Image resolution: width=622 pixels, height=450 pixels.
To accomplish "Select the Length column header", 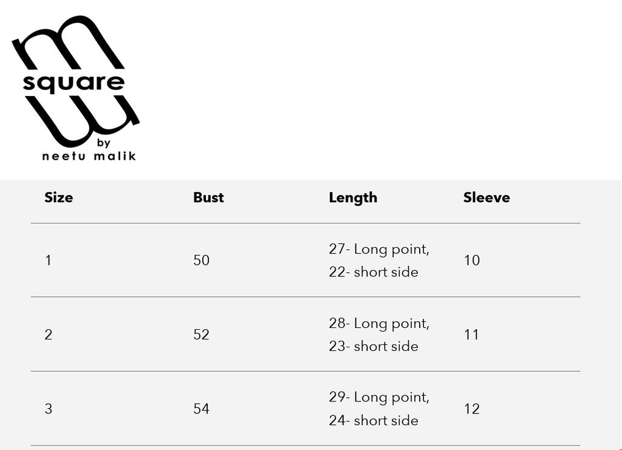I will [x=353, y=197].
